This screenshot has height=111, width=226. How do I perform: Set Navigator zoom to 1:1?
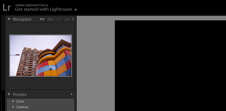pyautogui.click(x=59, y=19)
